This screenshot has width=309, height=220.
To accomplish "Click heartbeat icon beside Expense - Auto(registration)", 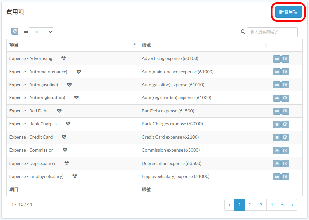I will 77,98.
